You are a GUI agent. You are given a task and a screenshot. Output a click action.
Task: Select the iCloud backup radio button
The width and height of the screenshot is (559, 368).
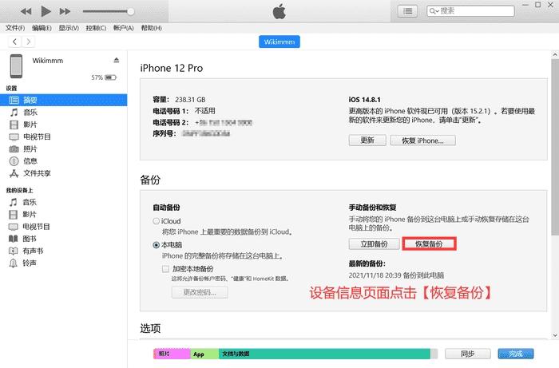click(157, 221)
